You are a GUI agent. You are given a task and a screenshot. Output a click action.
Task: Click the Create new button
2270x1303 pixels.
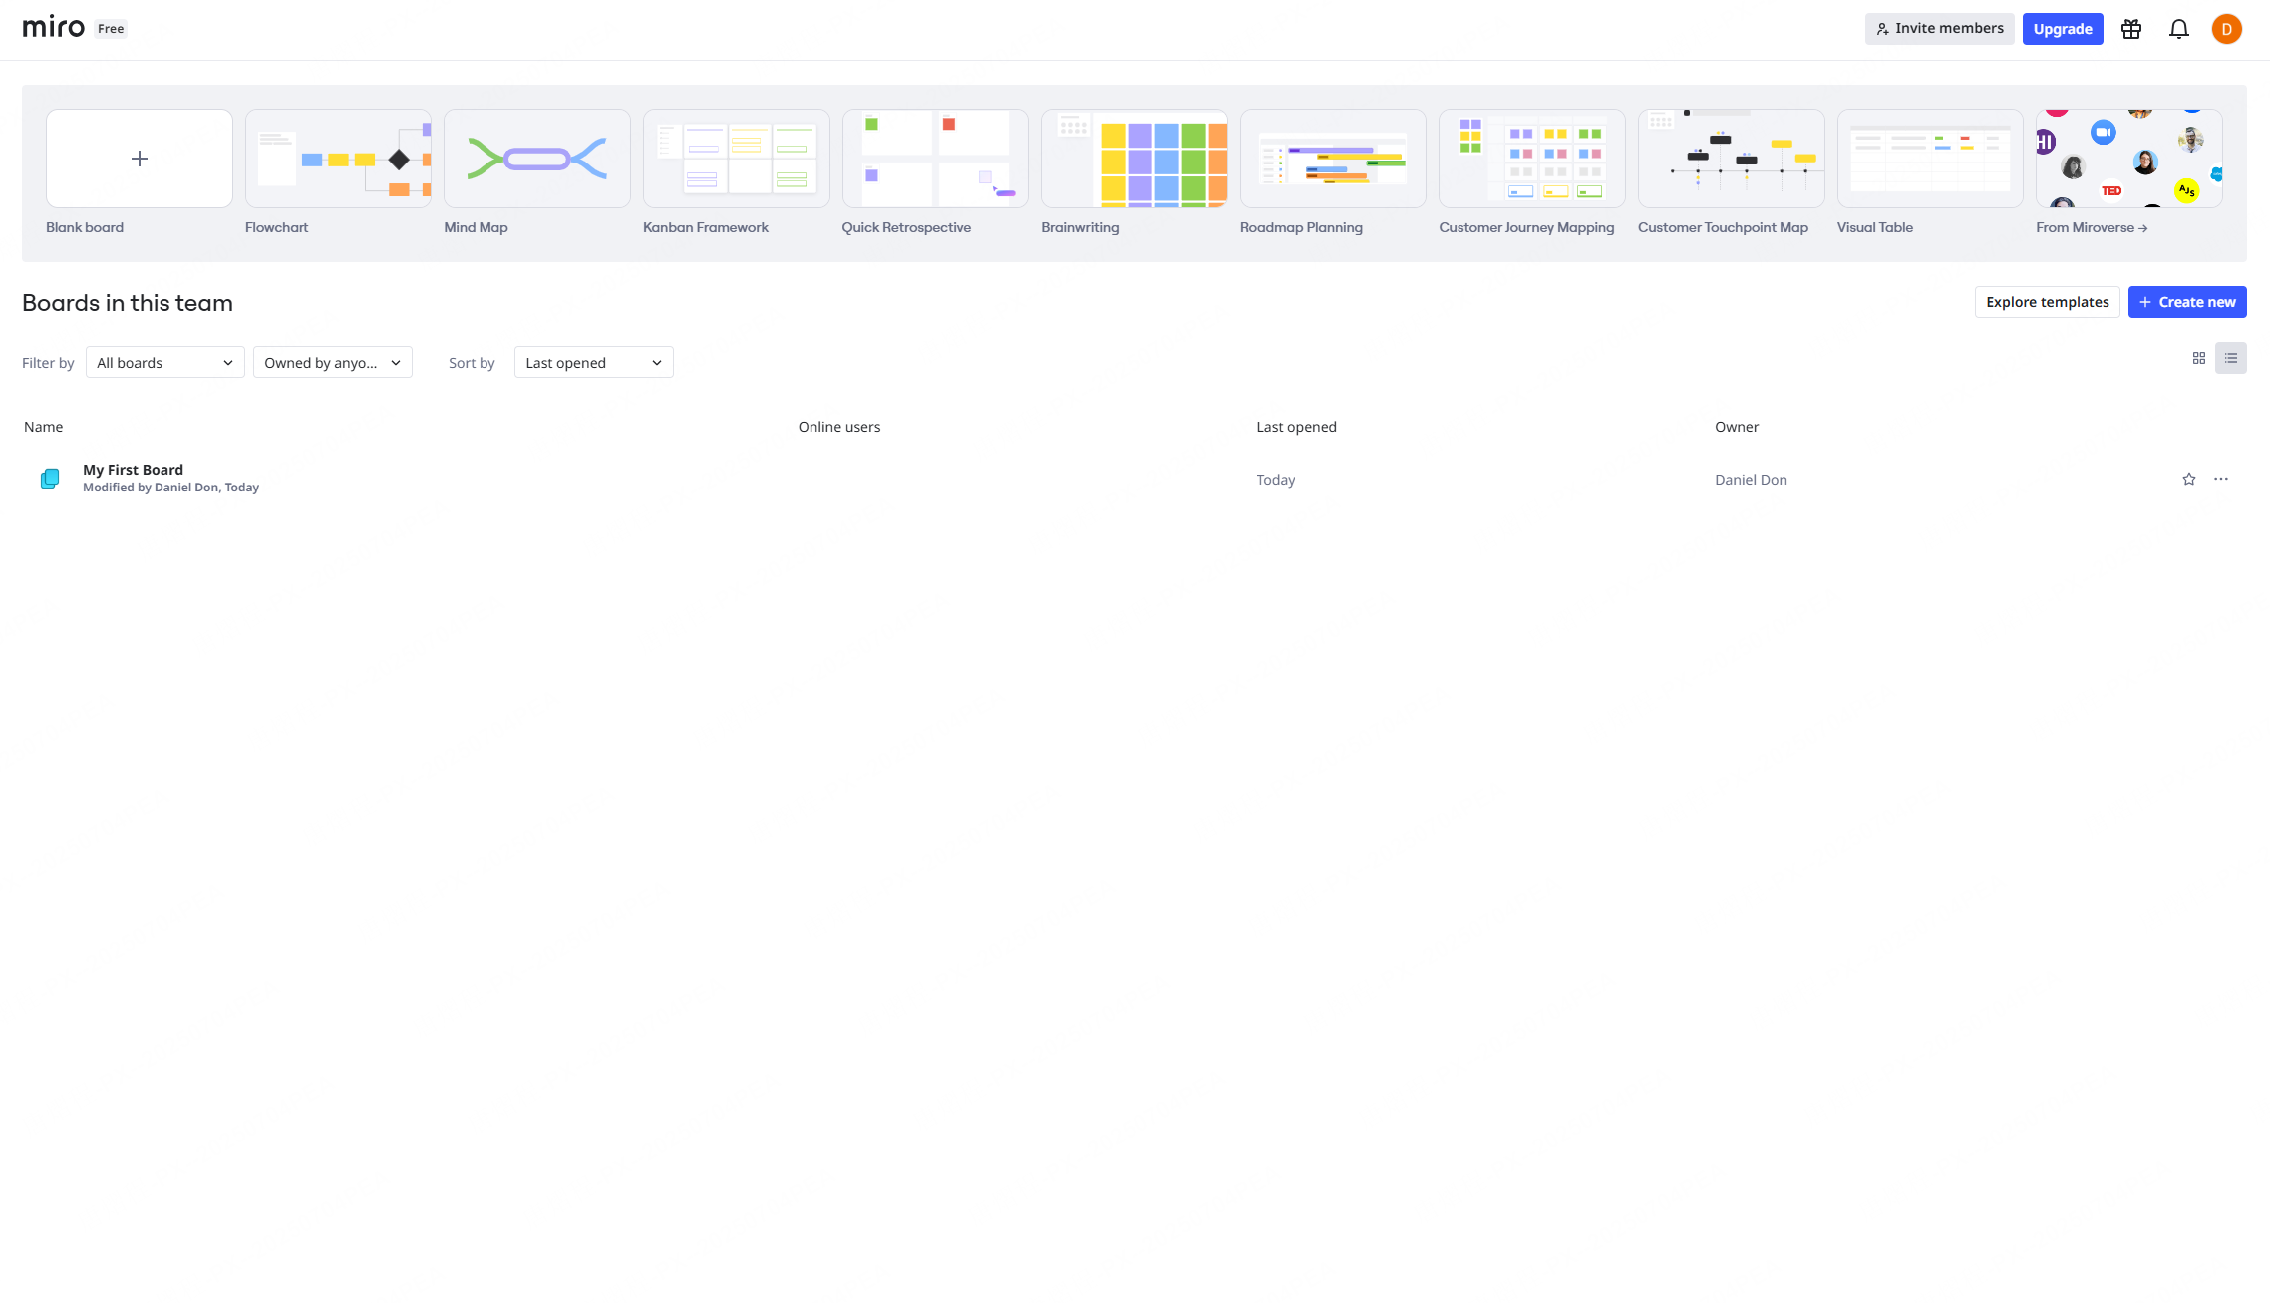point(2186,302)
